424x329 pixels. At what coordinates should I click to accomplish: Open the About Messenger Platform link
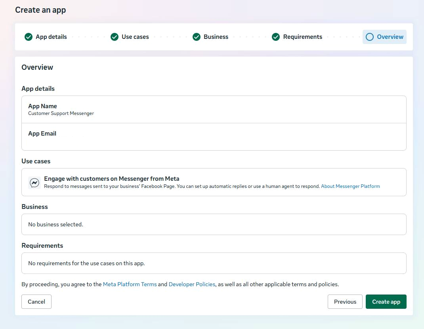350,186
